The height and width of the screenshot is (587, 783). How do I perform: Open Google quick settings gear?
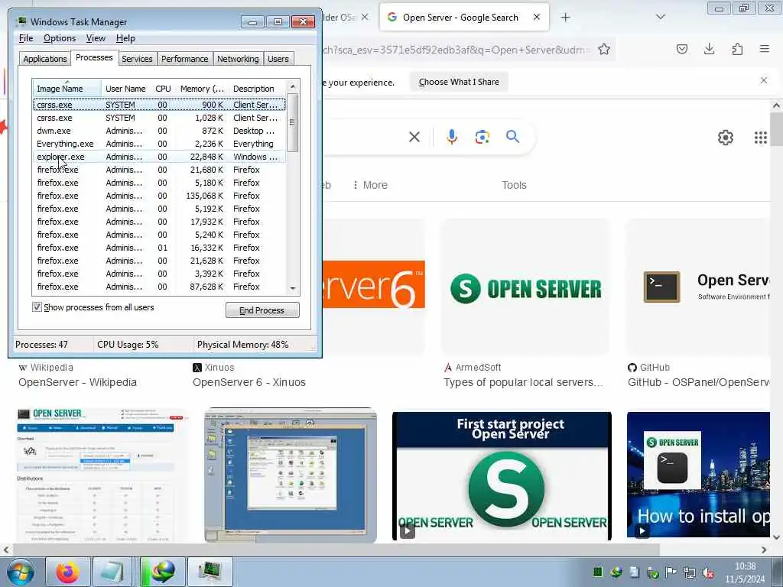pos(726,138)
